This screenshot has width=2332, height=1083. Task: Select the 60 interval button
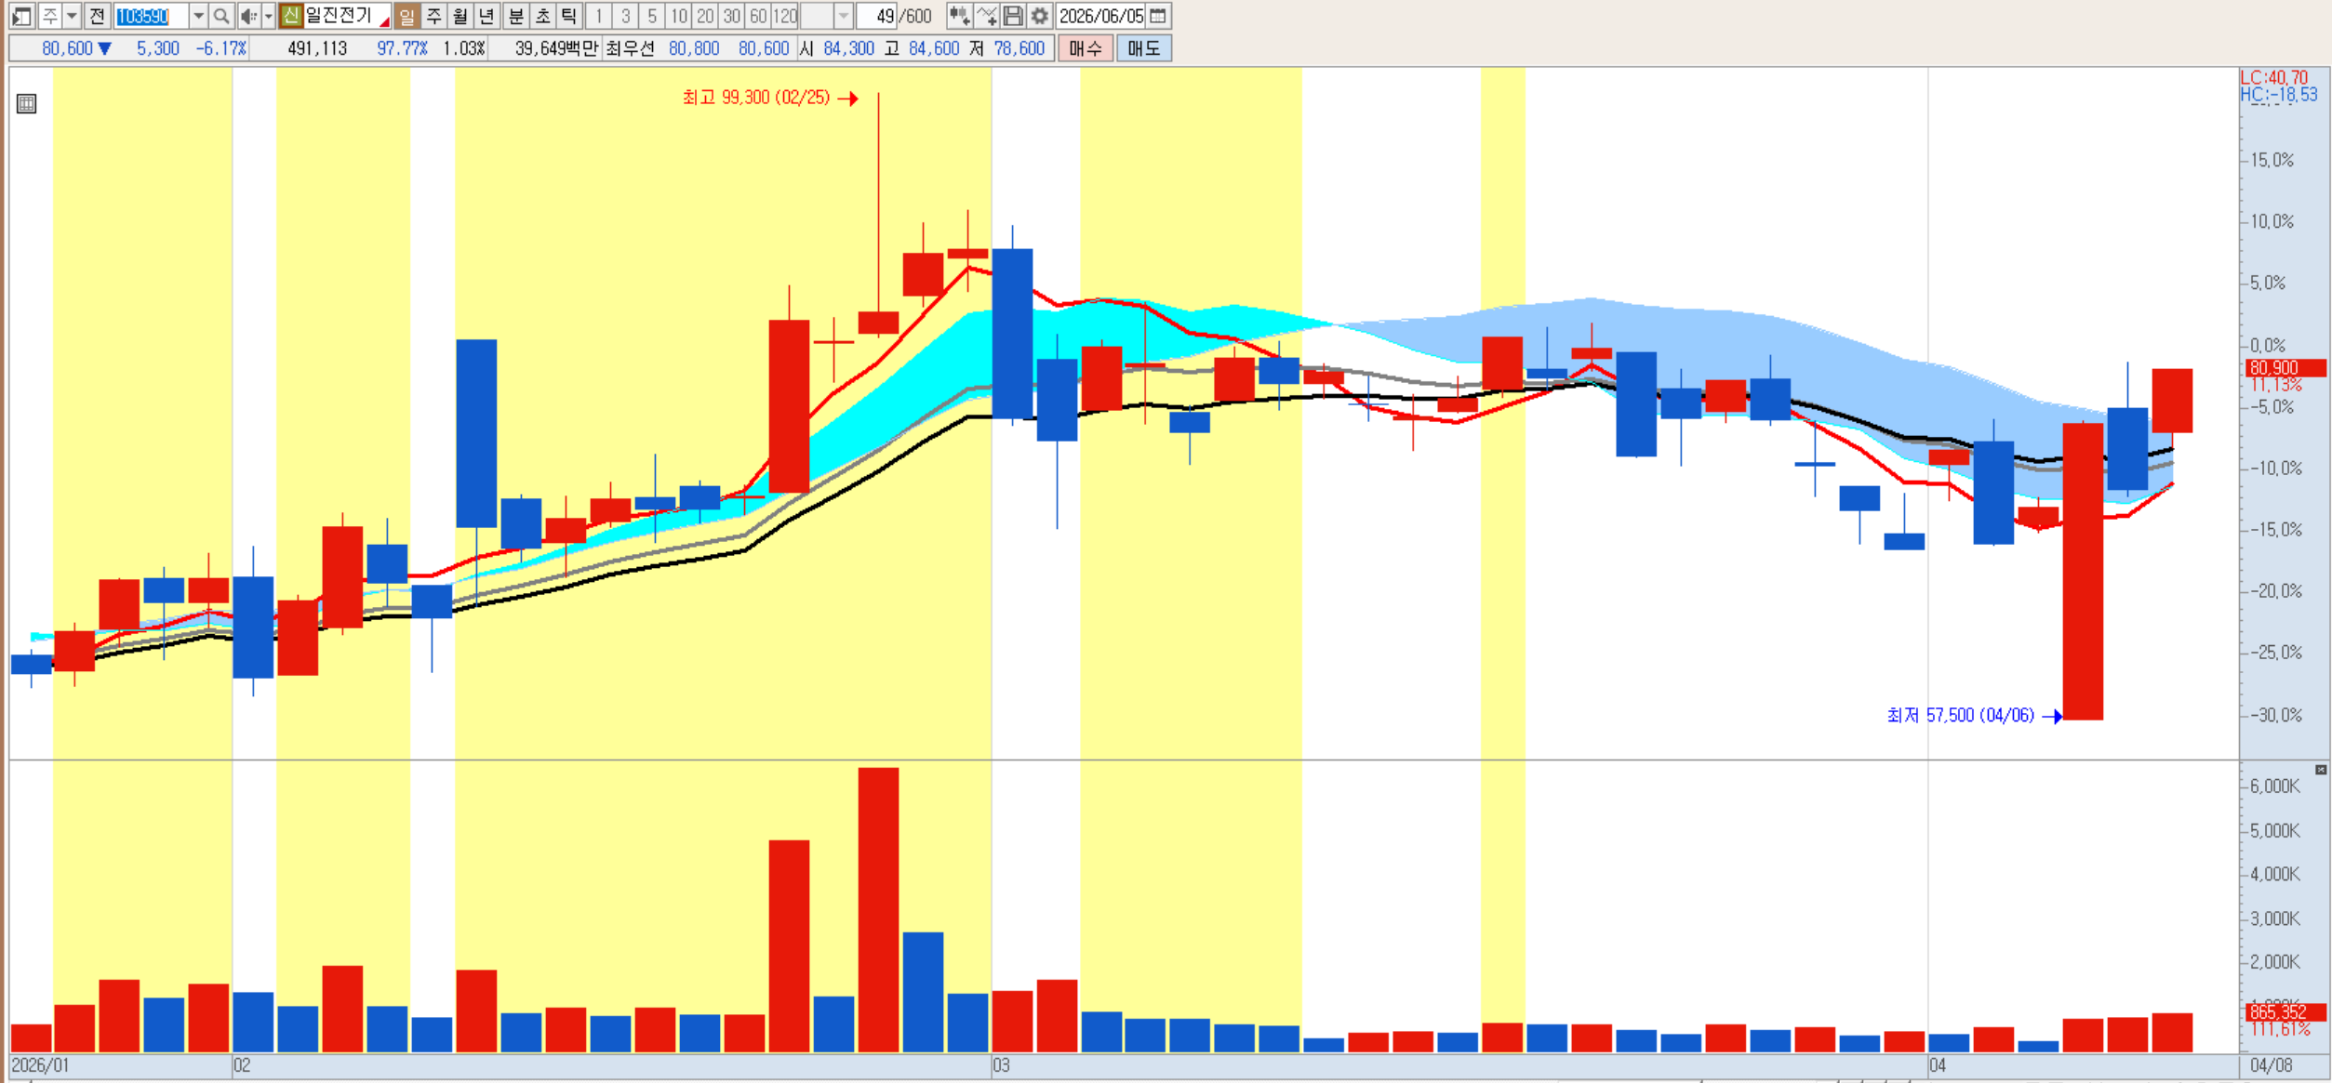coord(758,16)
